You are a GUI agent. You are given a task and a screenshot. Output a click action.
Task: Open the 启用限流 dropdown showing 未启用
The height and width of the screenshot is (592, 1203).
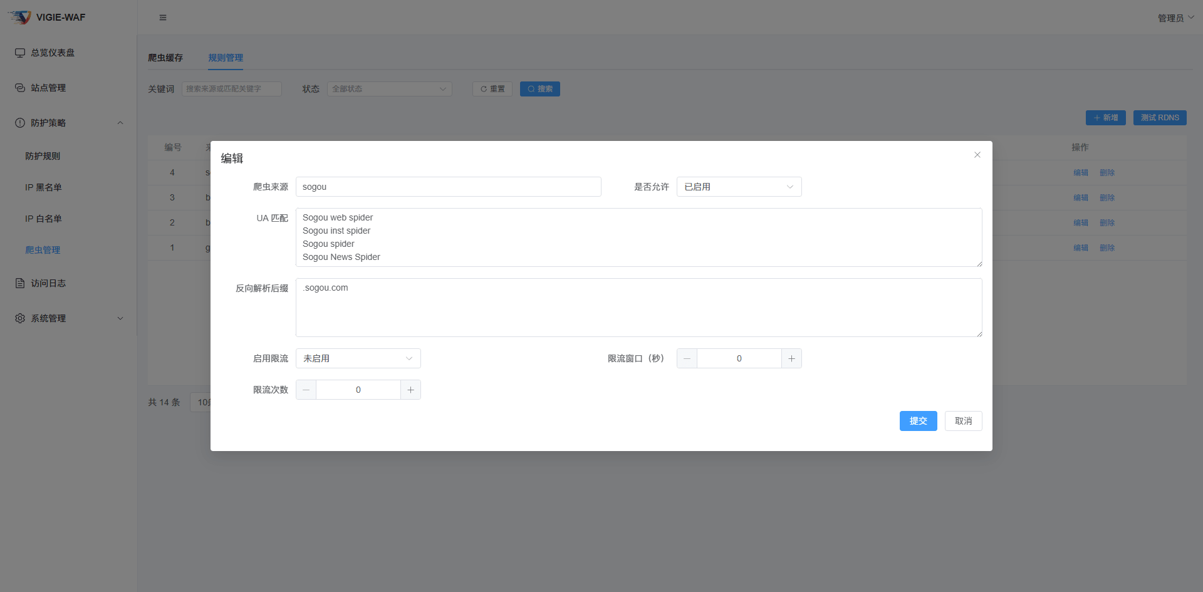pyautogui.click(x=358, y=358)
